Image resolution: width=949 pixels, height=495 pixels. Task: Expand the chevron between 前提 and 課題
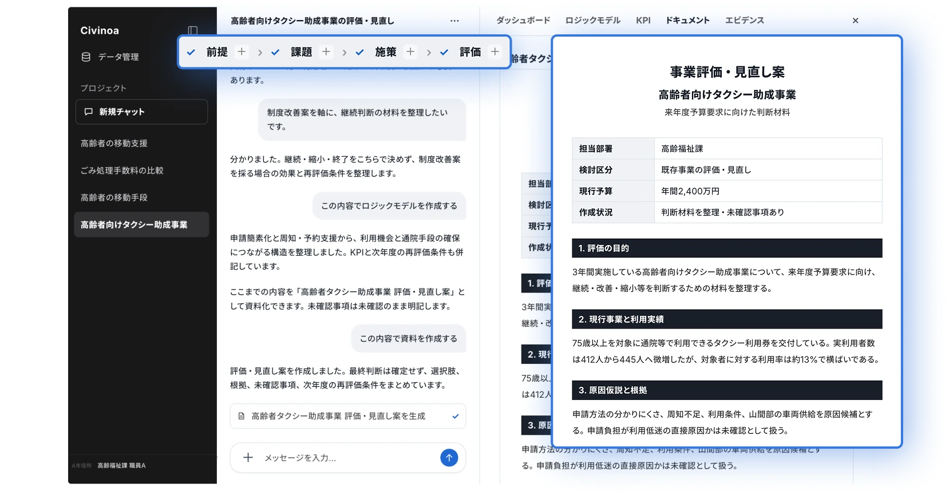click(260, 52)
